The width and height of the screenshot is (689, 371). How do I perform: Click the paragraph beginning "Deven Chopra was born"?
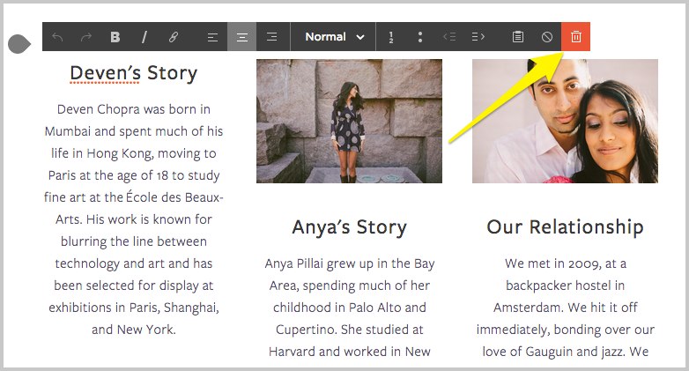tap(134, 219)
